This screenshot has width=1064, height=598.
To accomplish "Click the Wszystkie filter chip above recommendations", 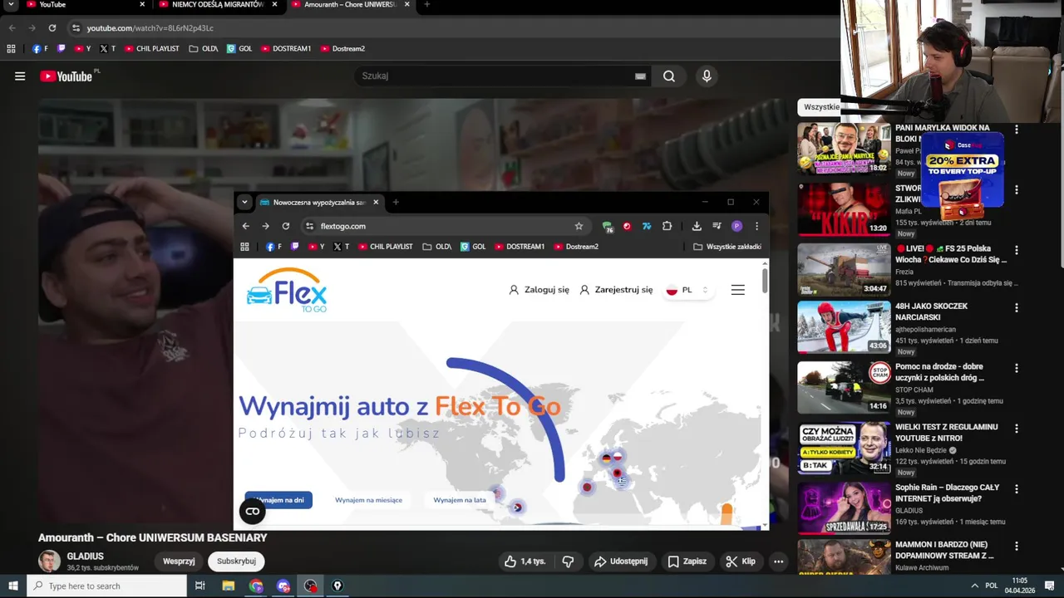I will click(820, 107).
